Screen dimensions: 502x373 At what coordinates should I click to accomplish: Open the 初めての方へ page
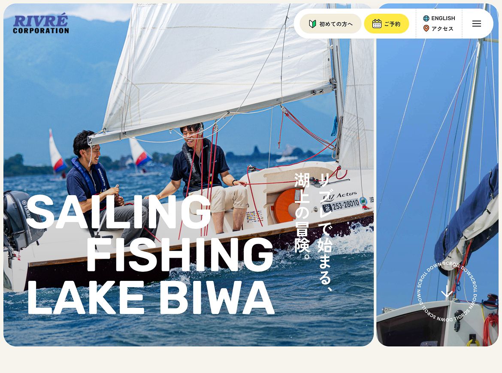tap(330, 24)
